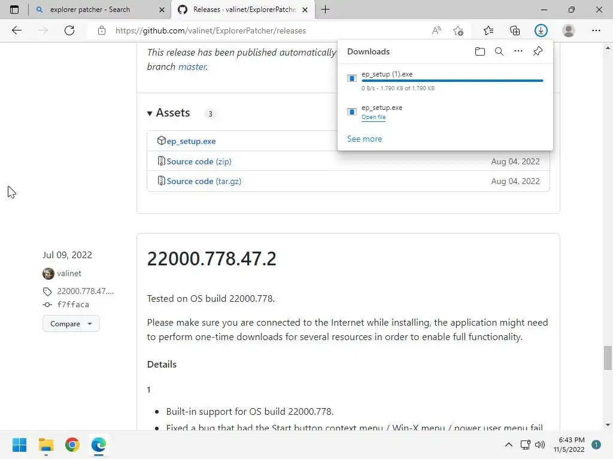Refresh the current page
The height and width of the screenshot is (459, 613).
69,30
